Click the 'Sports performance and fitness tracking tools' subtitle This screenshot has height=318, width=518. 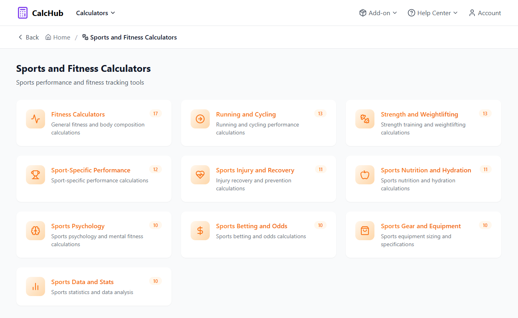pos(80,83)
